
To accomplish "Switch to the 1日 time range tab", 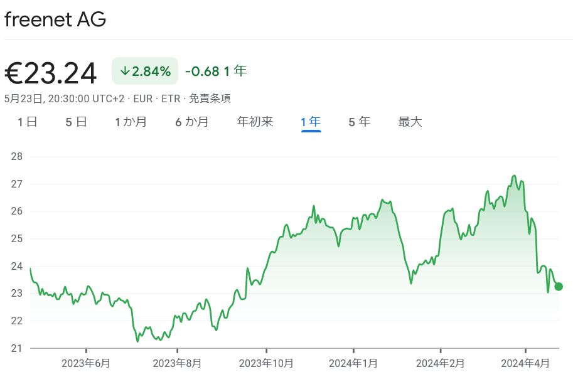I will click(x=26, y=122).
